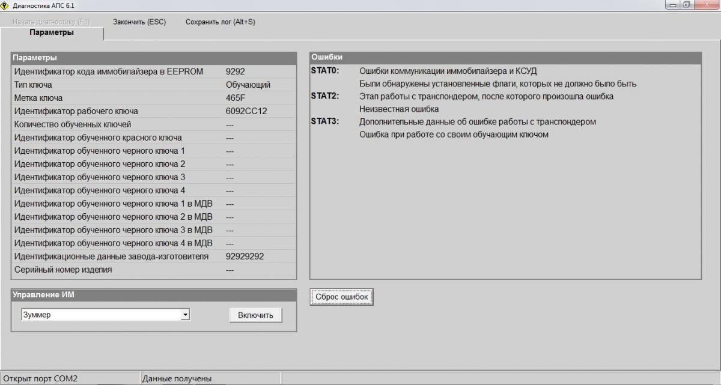721x385 pixels.
Task: Click the STAT3: error label
Action: [x=325, y=121]
